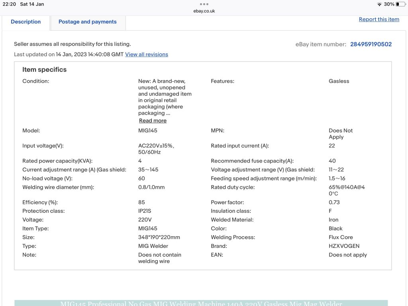Select Welded Material value Iron
Image resolution: width=408 pixels, height=306 pixels.
[x=333, y=220]
